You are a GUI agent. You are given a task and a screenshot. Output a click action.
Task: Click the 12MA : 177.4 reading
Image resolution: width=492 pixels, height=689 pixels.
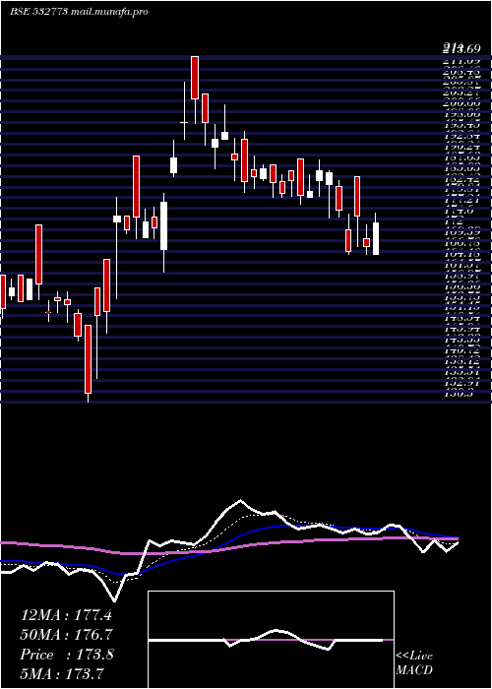(x=66, y=615)
